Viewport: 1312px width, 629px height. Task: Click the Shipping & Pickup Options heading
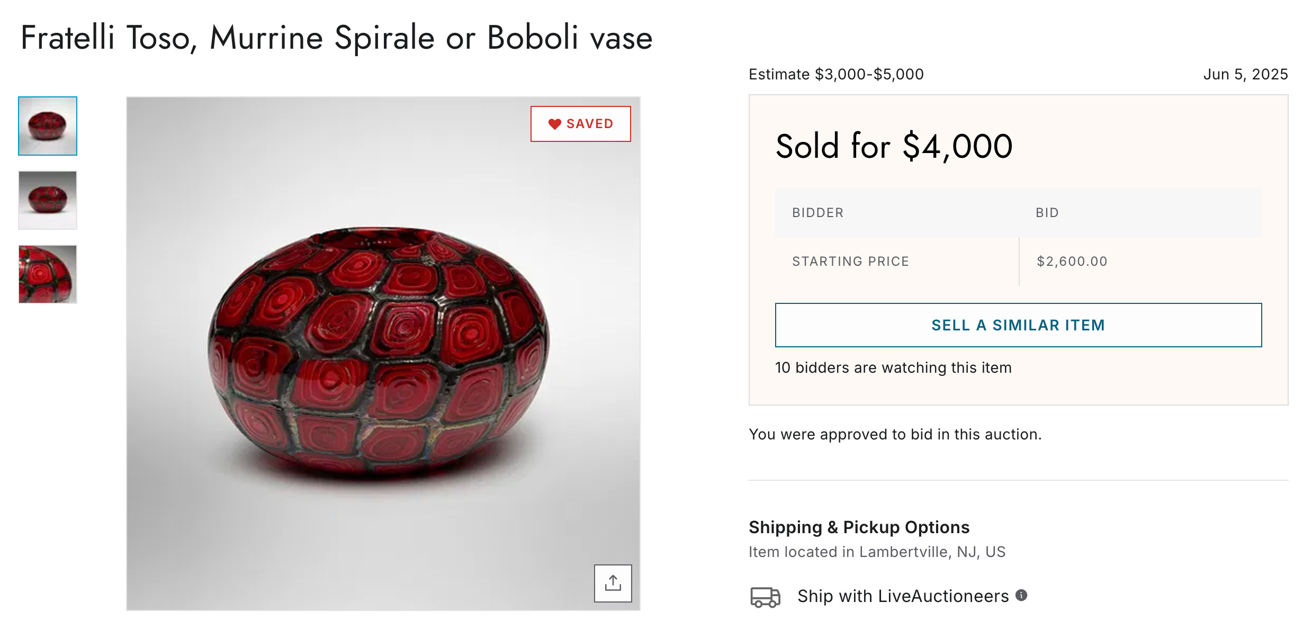(x=859, y=527)
